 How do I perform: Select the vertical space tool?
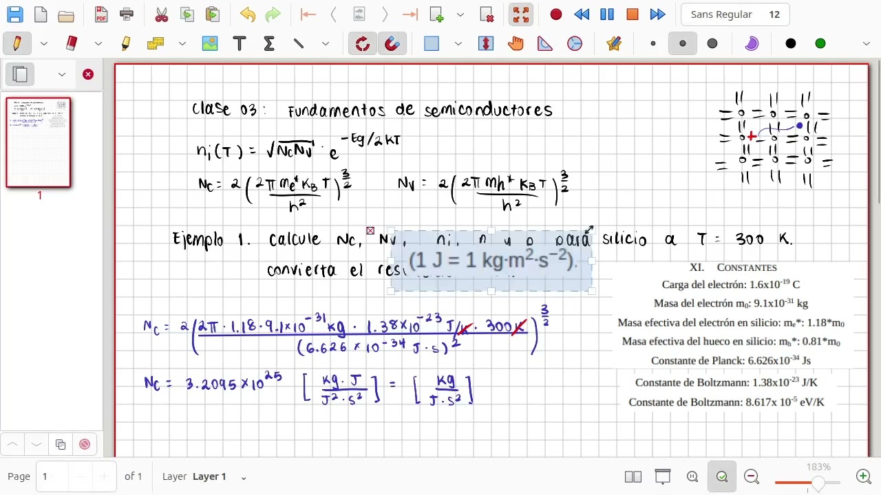486,43
